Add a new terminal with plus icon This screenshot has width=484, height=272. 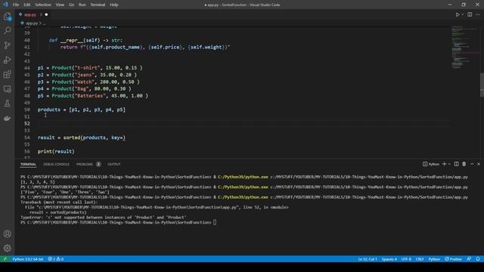coord(444,164)
